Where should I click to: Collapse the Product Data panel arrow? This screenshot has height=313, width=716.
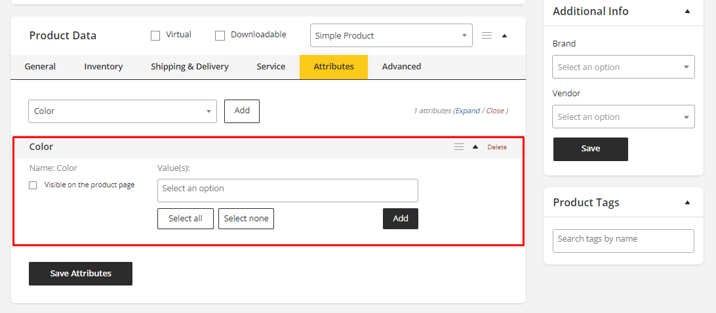coord(504,36)
